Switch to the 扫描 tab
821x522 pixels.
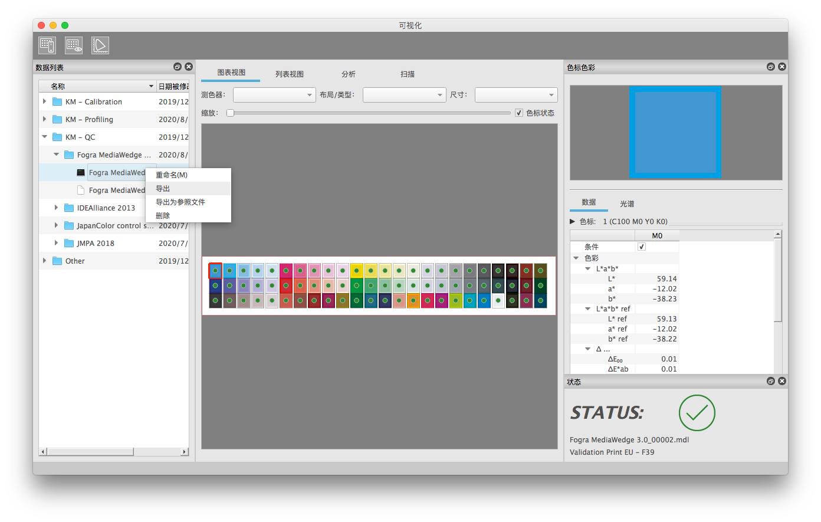pos(408,74)
